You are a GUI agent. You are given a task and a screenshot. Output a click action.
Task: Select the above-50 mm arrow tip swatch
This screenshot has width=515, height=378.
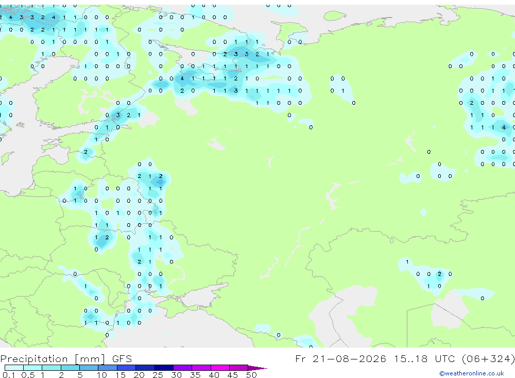(x=257, y=368)
